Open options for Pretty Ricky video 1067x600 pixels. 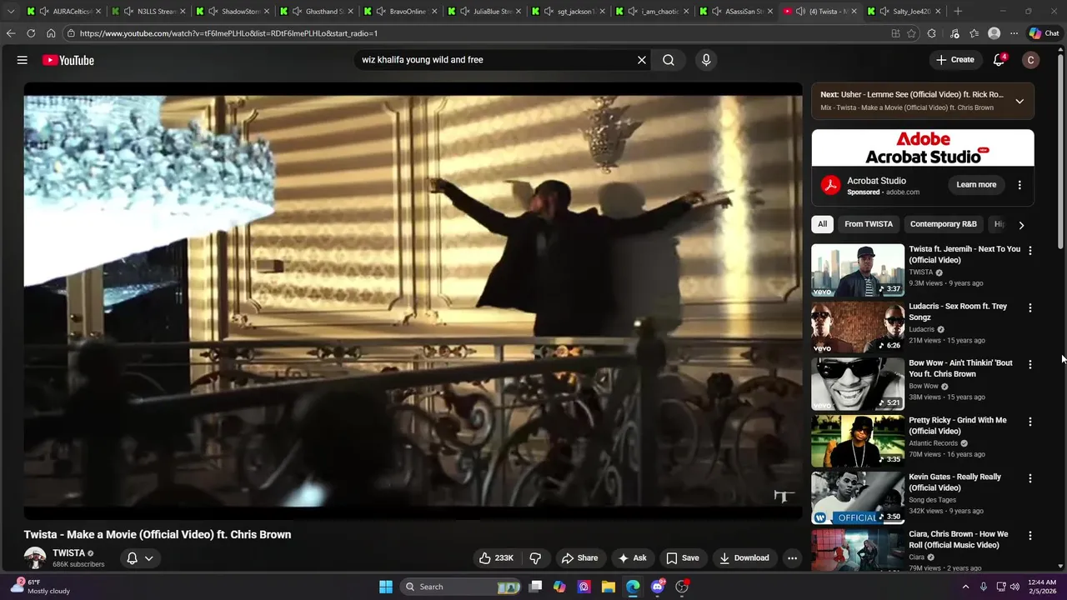click(x=1030, y=422)
